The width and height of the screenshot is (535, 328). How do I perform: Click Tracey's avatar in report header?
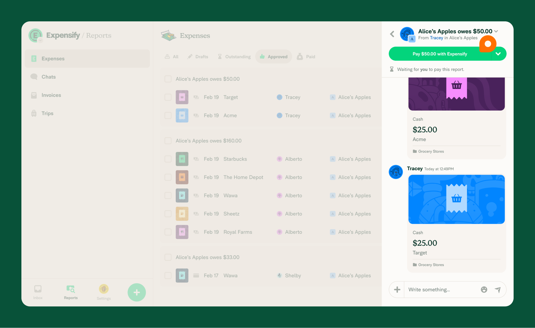click(x=407, y=34)
